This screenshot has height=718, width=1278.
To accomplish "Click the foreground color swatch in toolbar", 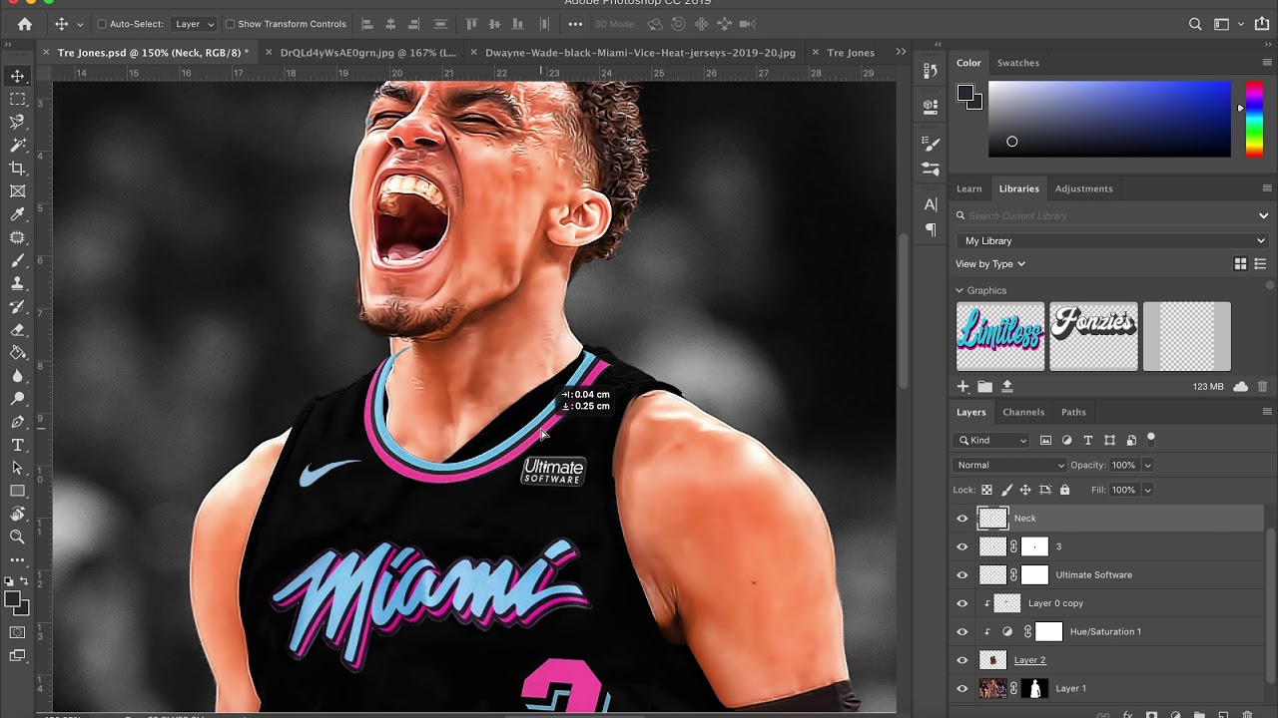I will (12, 599).
